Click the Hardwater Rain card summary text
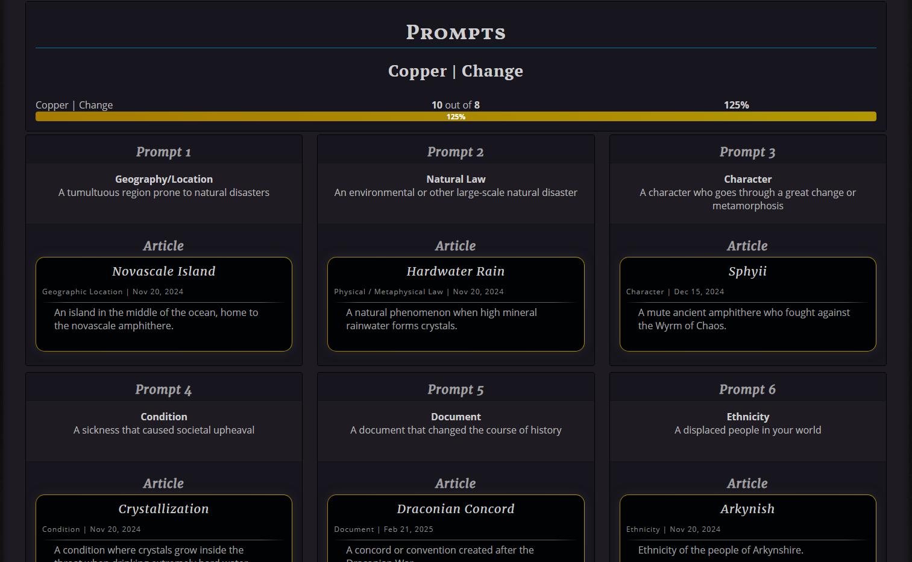This screenshot has width=912, height=562. [441, 319]
